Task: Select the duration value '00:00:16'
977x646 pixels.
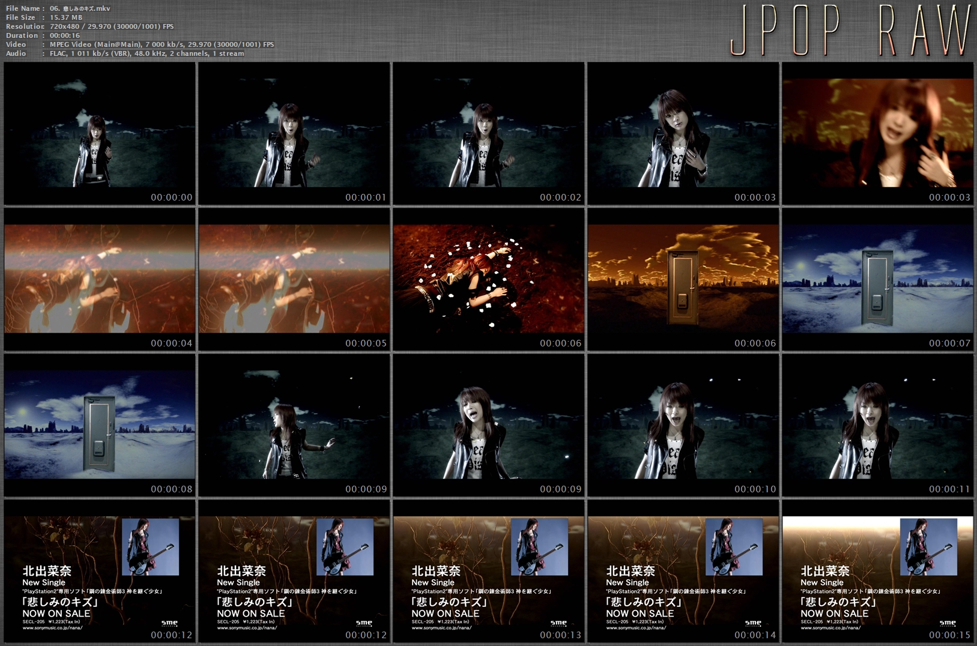Action: tap(65, 35)
